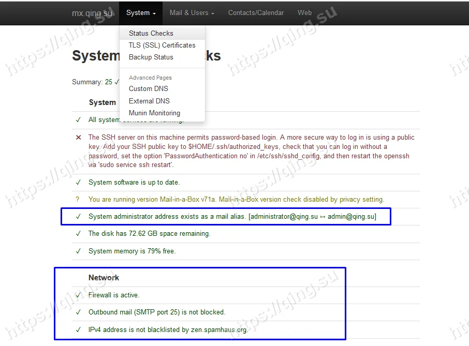This screenshot has height=346, width=469.
Task: Click the System section heading
Action: [x=102, y=102]
